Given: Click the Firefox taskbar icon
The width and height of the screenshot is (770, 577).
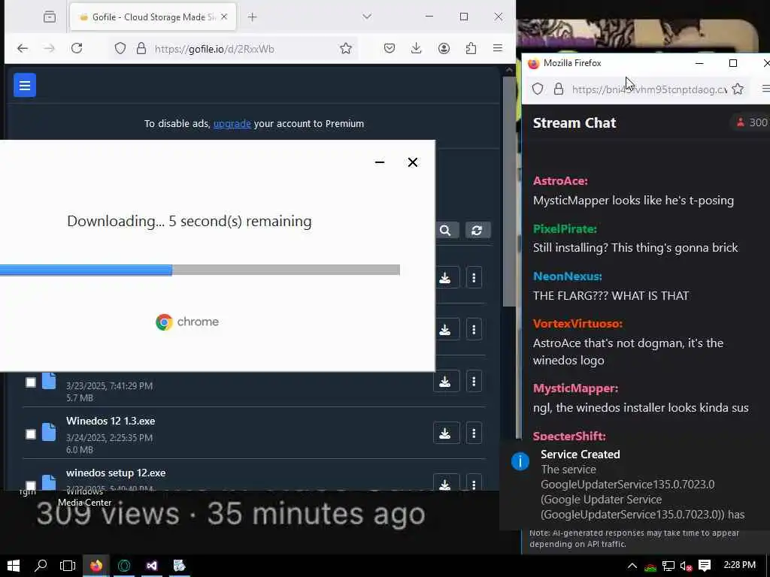Looking at the screenshot, I should (96, 566).
